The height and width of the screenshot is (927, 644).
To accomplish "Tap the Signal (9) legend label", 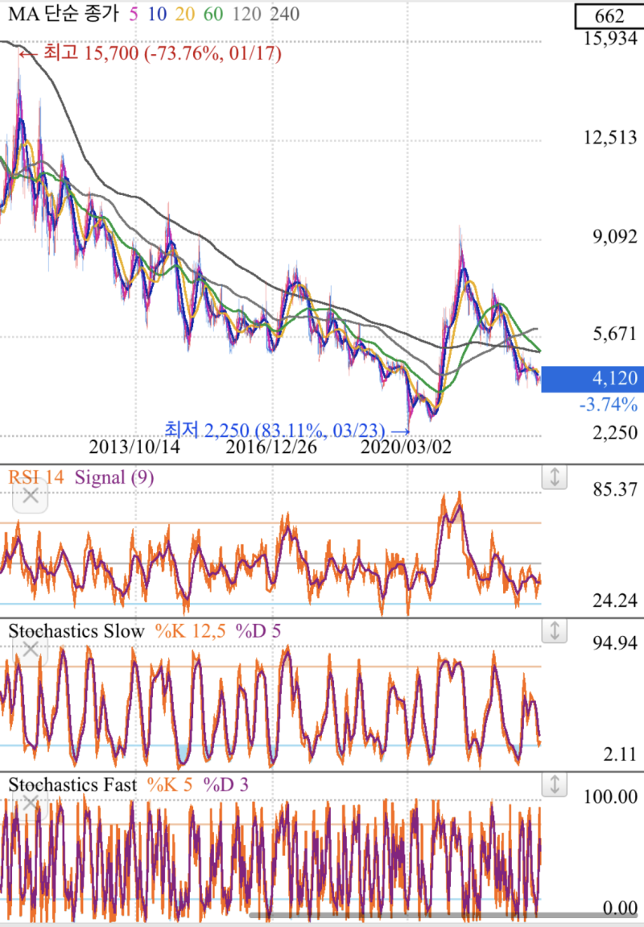I will click(x=114, y=476).
